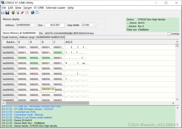Image resolution: width=182 pixels, height=129 pixels.
Task: Toggle the LiveUpdate checkbox
Action: pyautogui.click(x=169, y=34)
